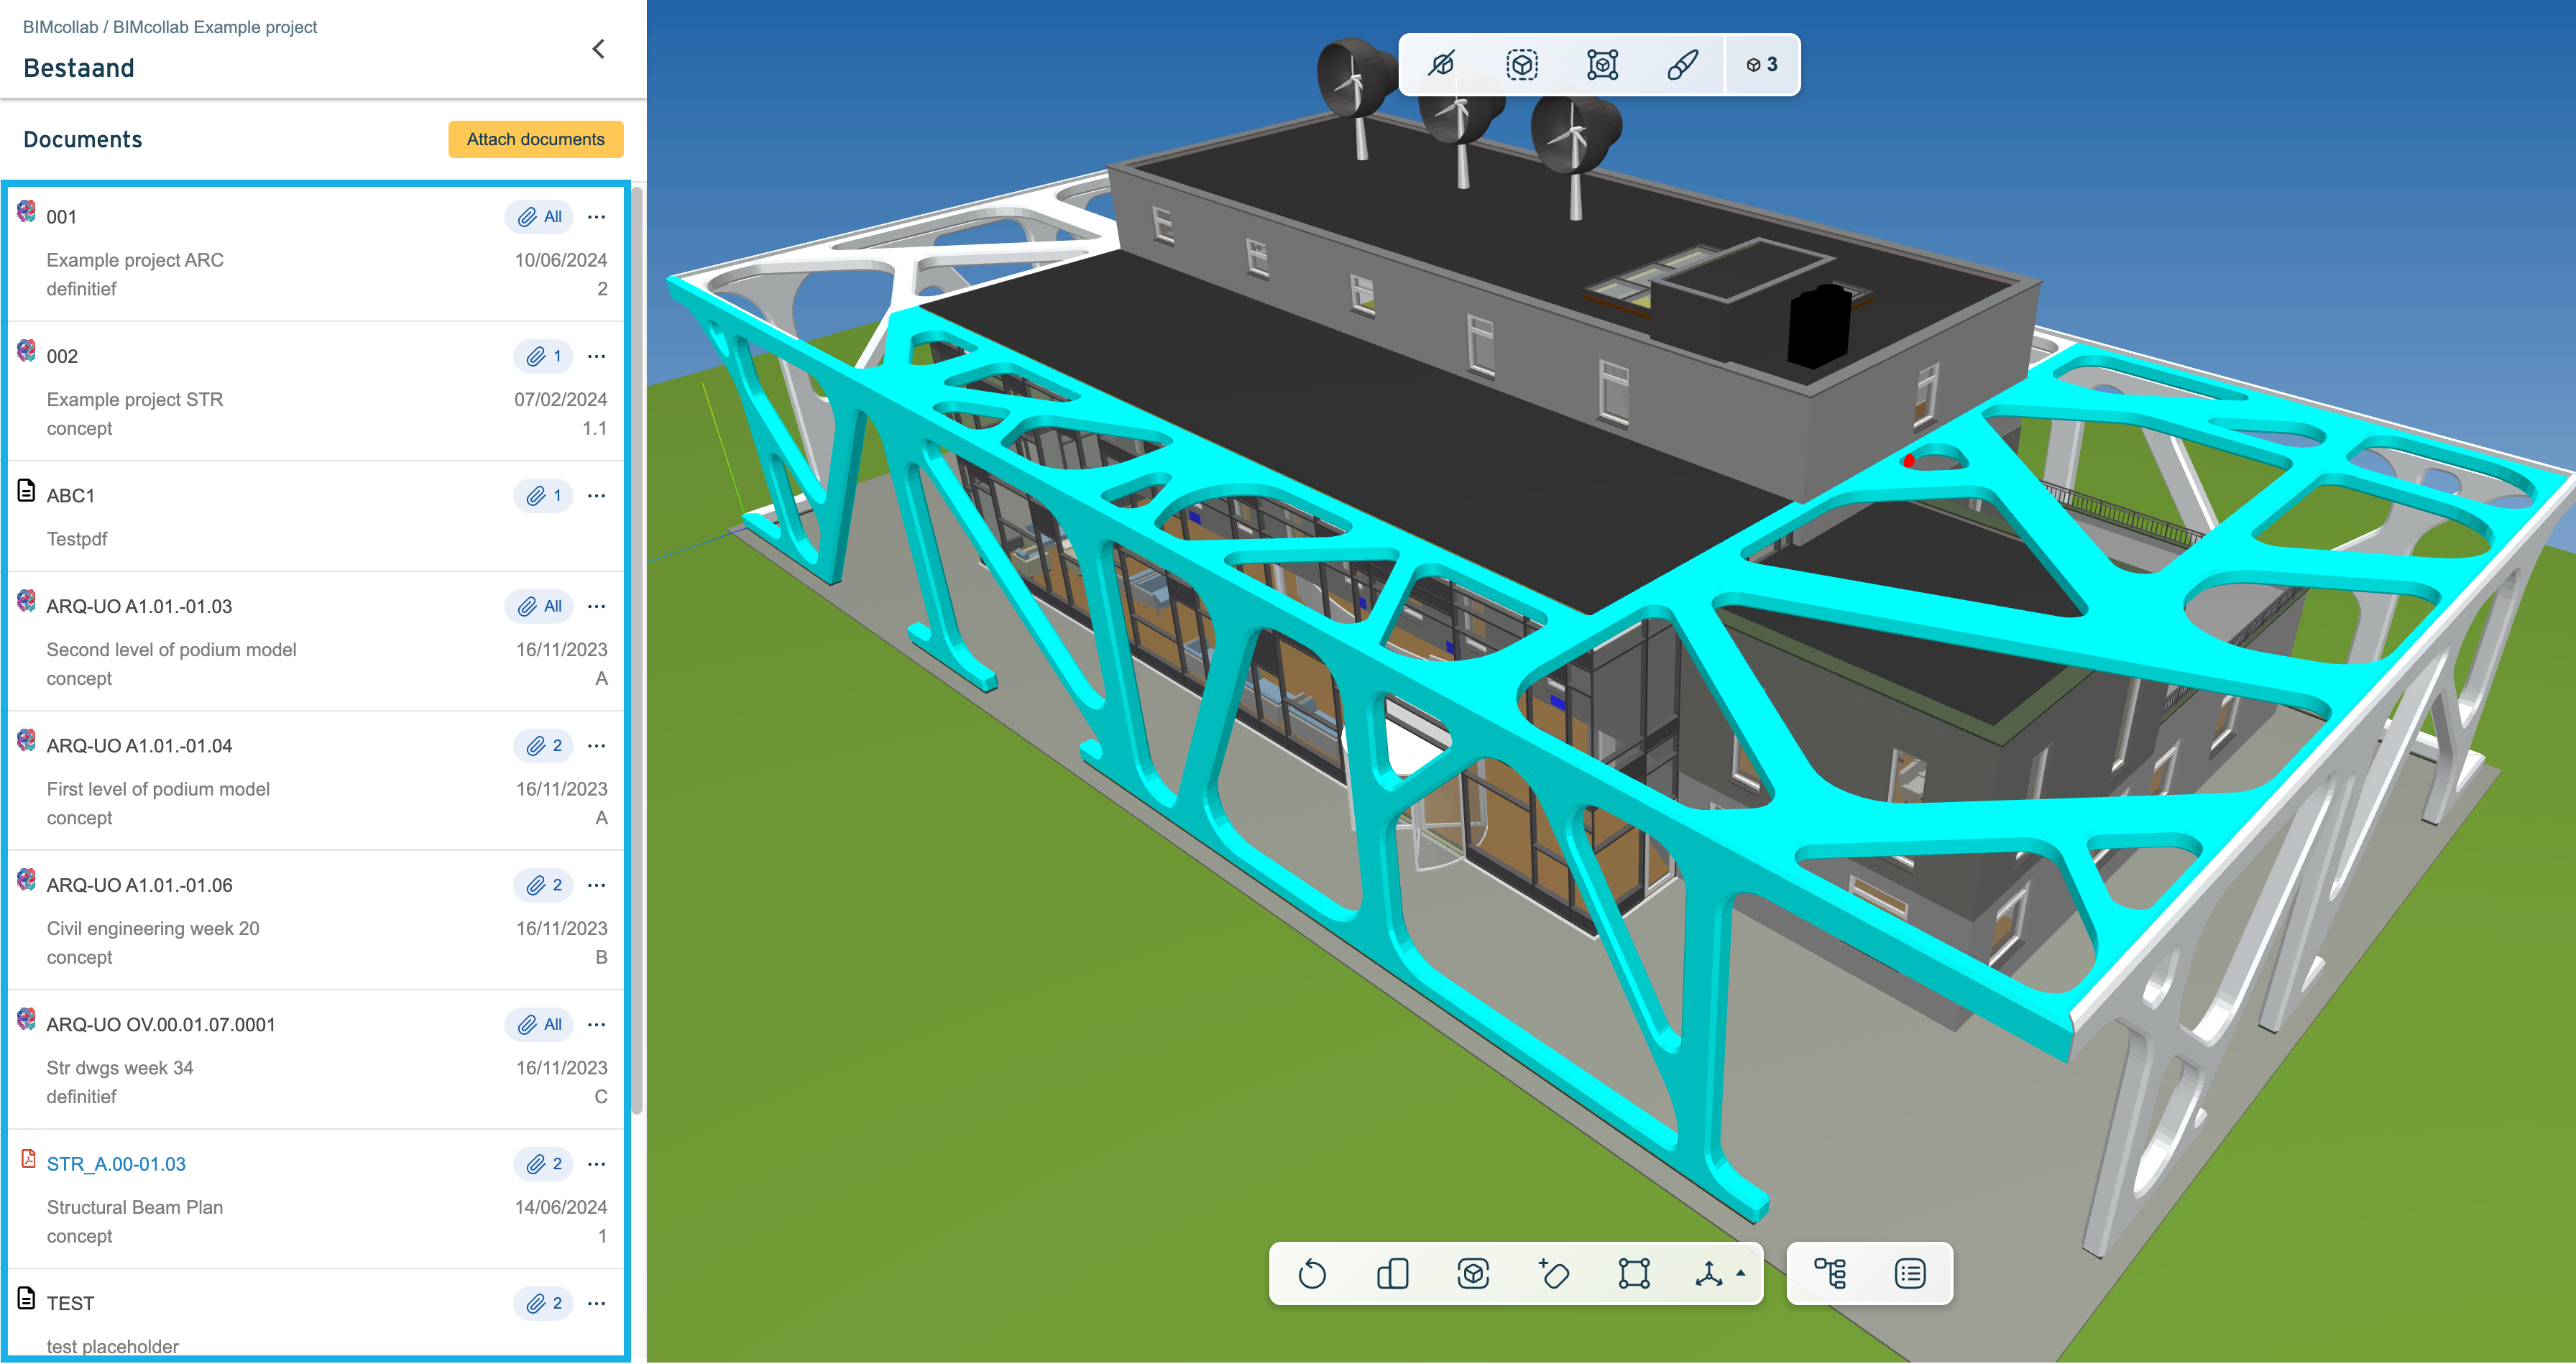The height and width of the screenshot is (1364, 2576).
Task: Select the ARQ-UO A1.01.-01.04 title
Action: (139, 746)
